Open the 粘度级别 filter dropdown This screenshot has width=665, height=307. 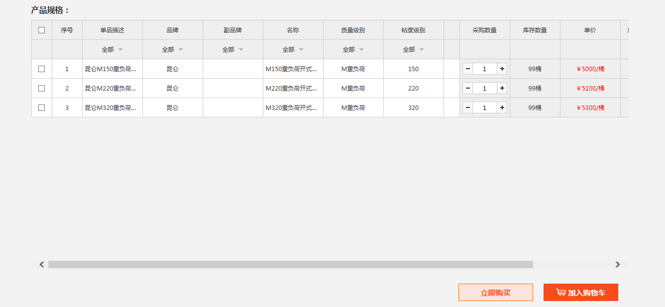(x=414, y=49)
